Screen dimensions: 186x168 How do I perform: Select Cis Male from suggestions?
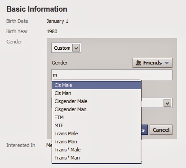97,85
